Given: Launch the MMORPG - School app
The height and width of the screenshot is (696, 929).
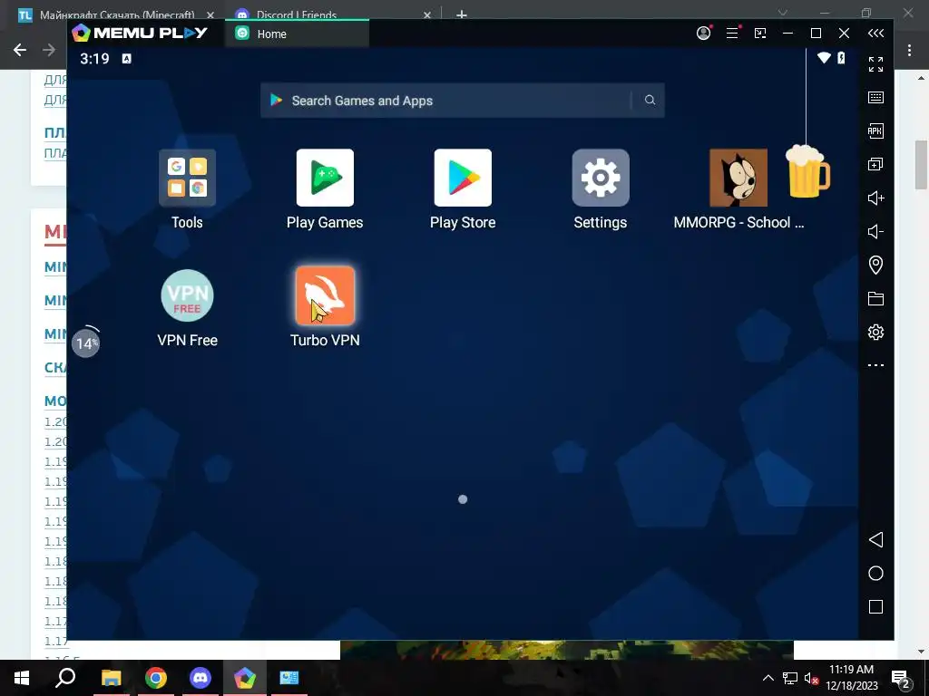Looking at the screenshot, I should pyautogui.click(x=738, y=178).
